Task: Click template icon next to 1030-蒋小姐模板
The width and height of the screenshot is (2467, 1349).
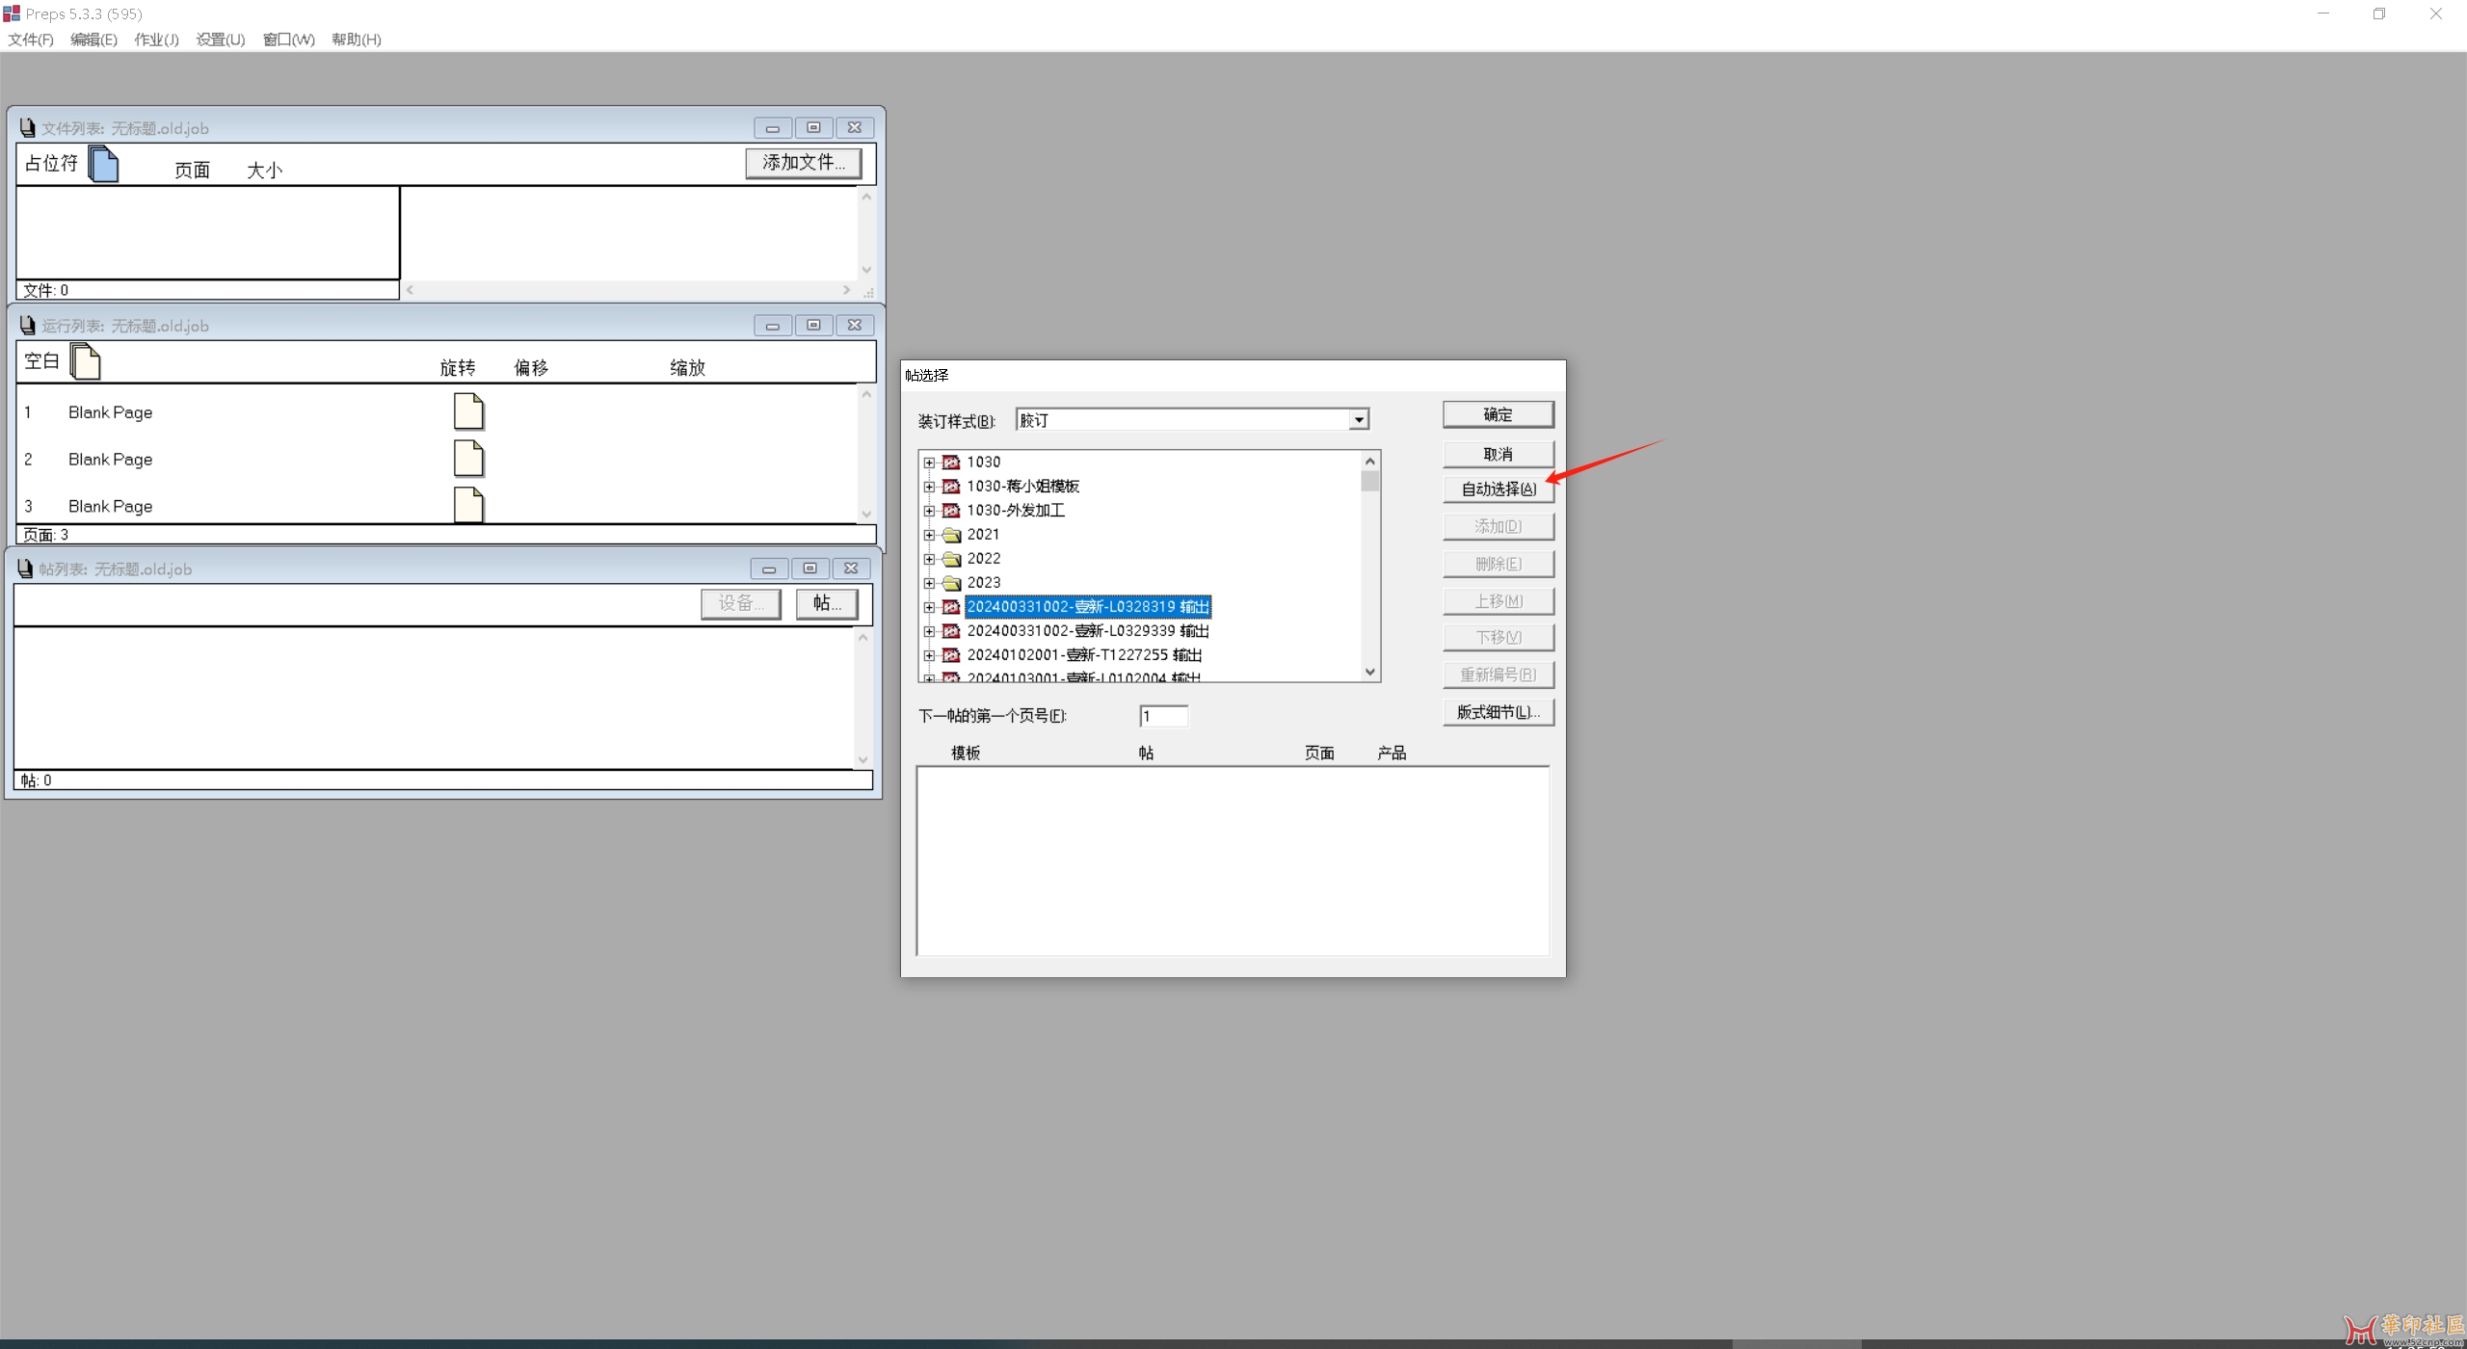Action: [951, 487]
